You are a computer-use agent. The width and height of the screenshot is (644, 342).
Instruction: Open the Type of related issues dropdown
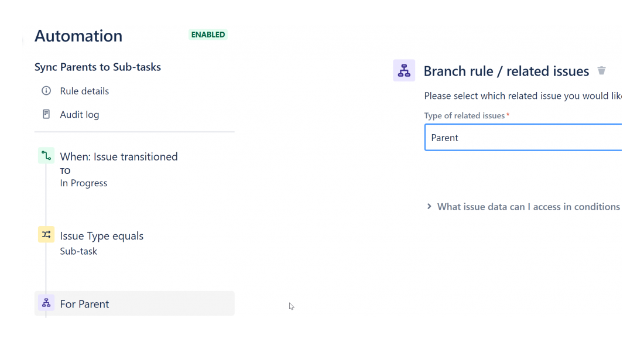pyautogui.click(x=522, y=138)
